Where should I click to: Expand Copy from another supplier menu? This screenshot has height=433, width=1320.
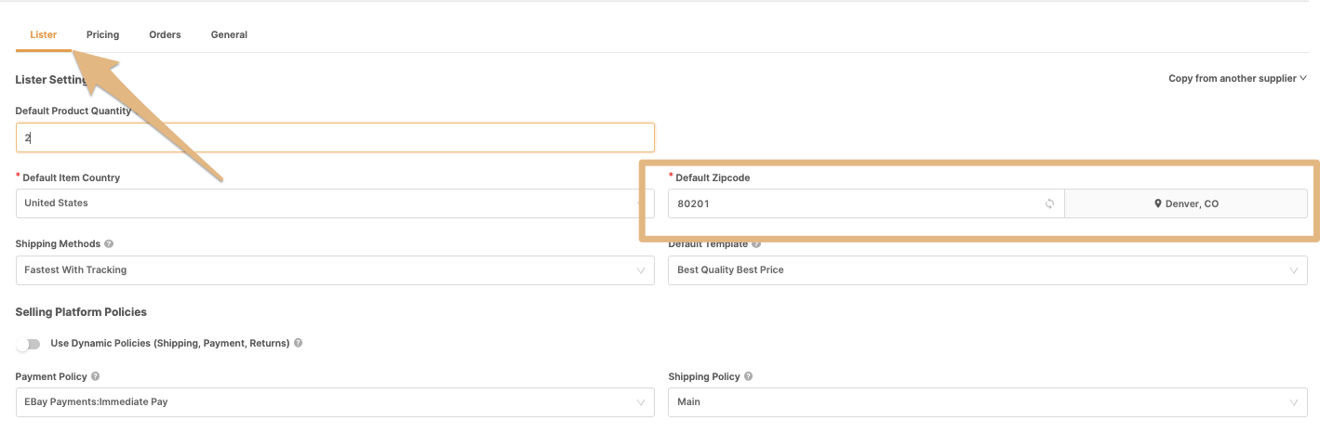tap(1237, 79)
